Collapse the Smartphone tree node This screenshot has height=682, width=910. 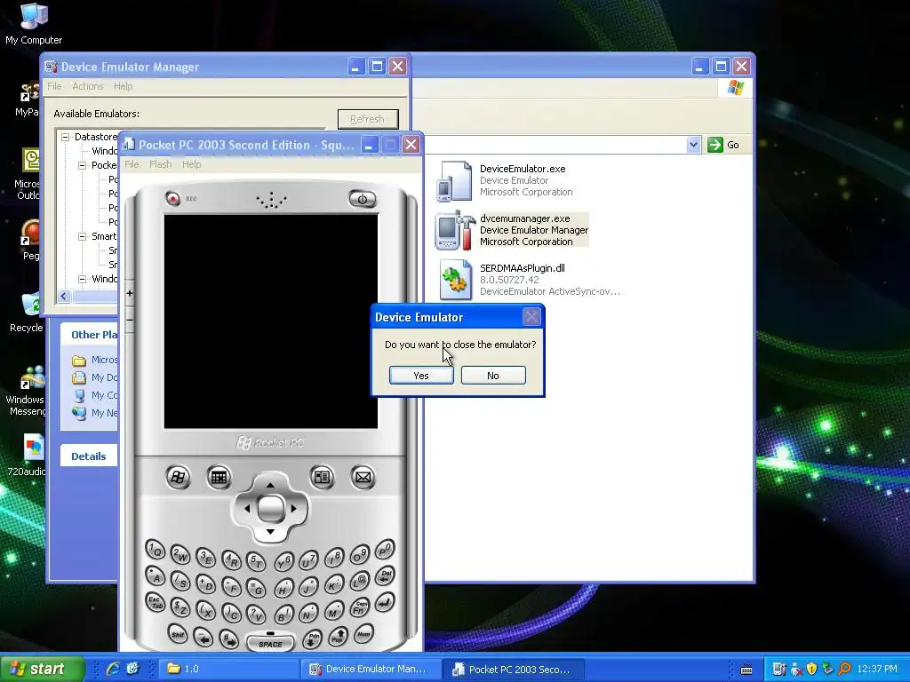click(x=82, y=236)
